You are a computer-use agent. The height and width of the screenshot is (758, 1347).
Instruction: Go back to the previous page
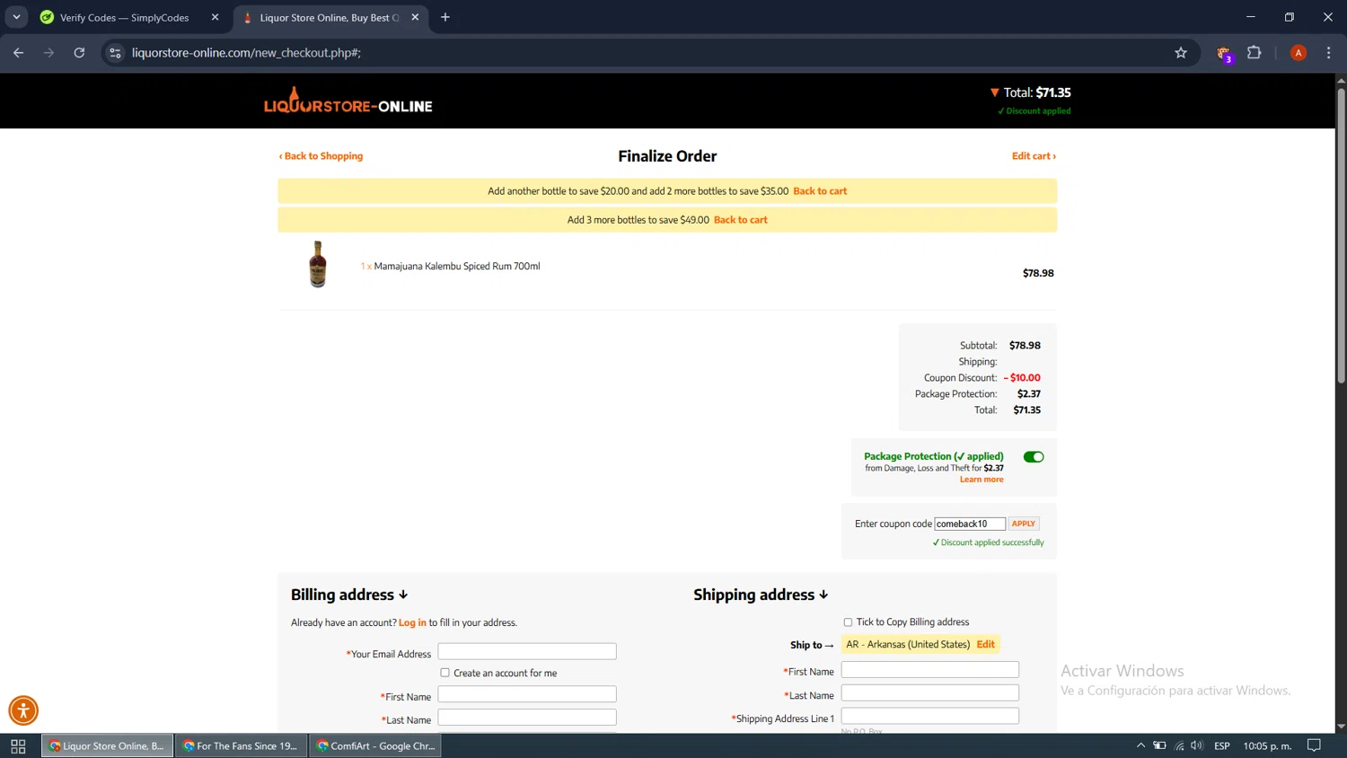(19, 53)
